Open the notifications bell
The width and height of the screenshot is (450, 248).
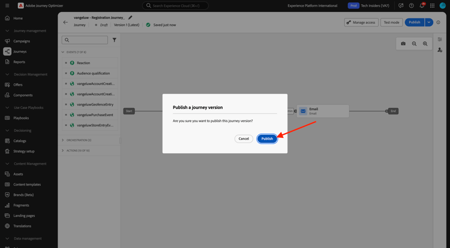pos(422,5)
